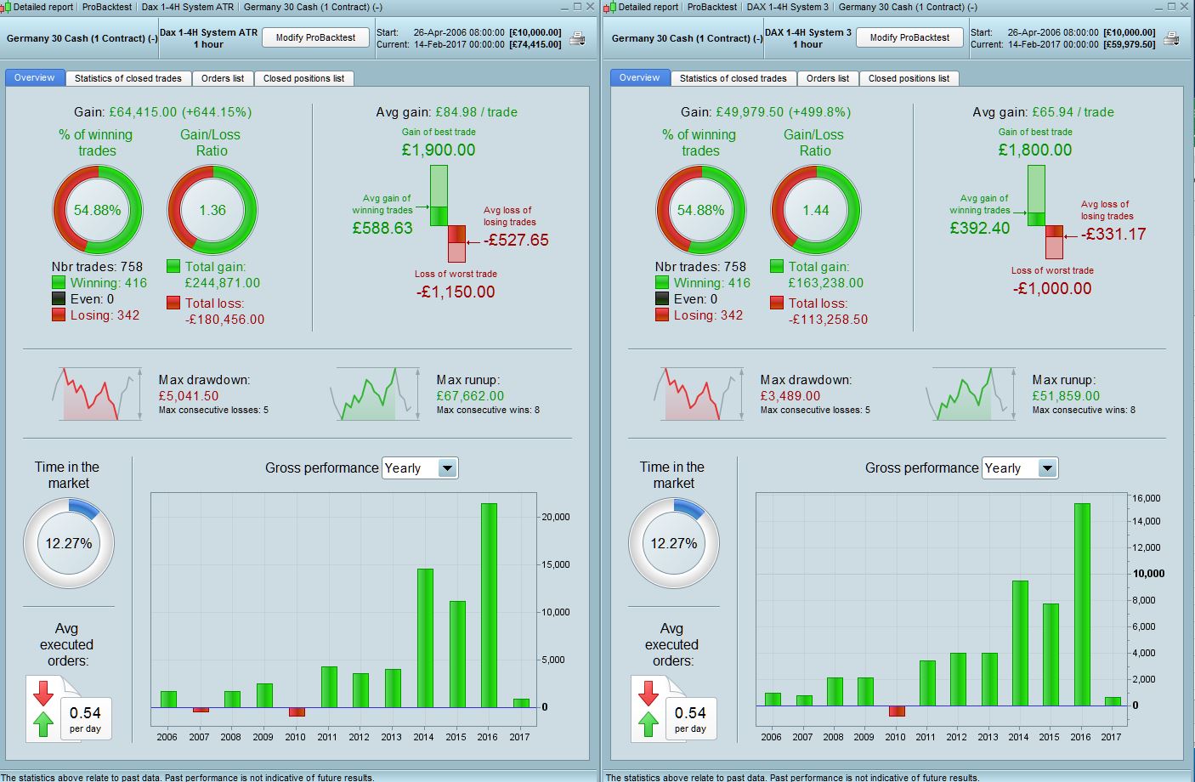1195x782 pixels.
Task: Click the Max runup chart thumbnail in System 3 report
Action: tap(971, 394)
